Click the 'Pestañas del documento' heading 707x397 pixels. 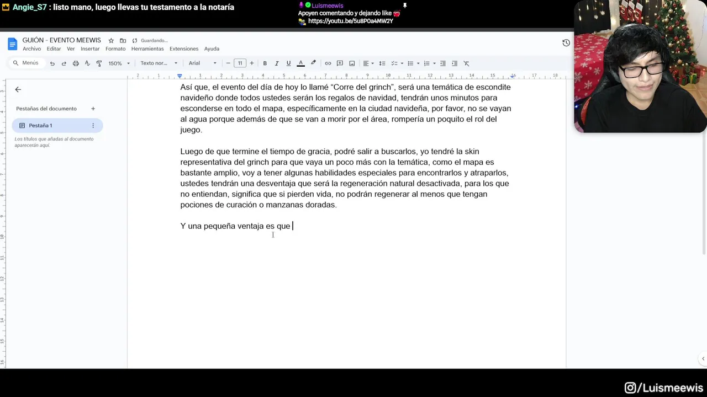[x=46, y=109]
